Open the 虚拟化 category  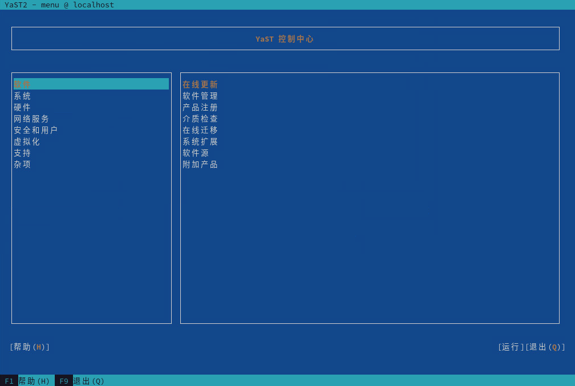click(27, 141)
